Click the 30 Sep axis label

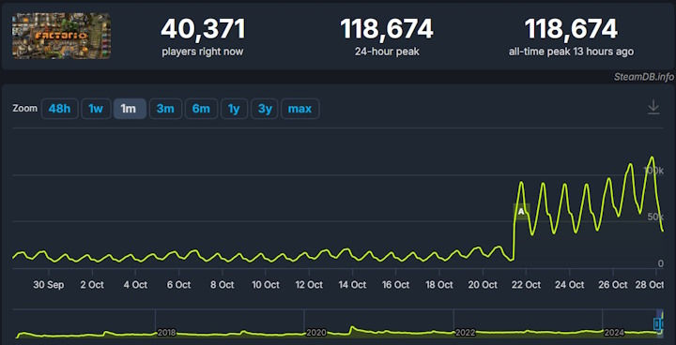(x=48, y=285)
